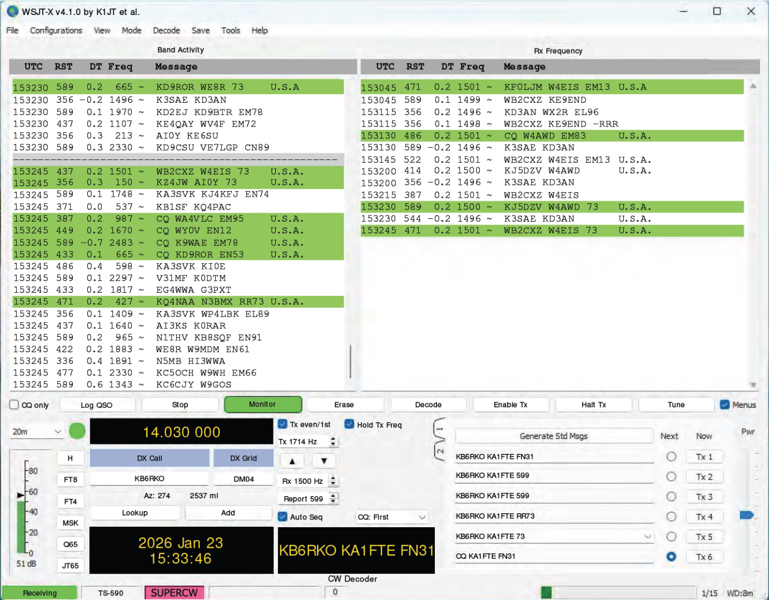Click the DX Call field containing KB6RKO
Image resolution: width=769 pixels, height=600 pixels.
tap(149, 478)
